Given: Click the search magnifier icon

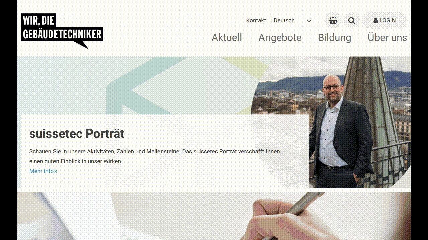Looking at the screenshot, I should tap(352, 20).
